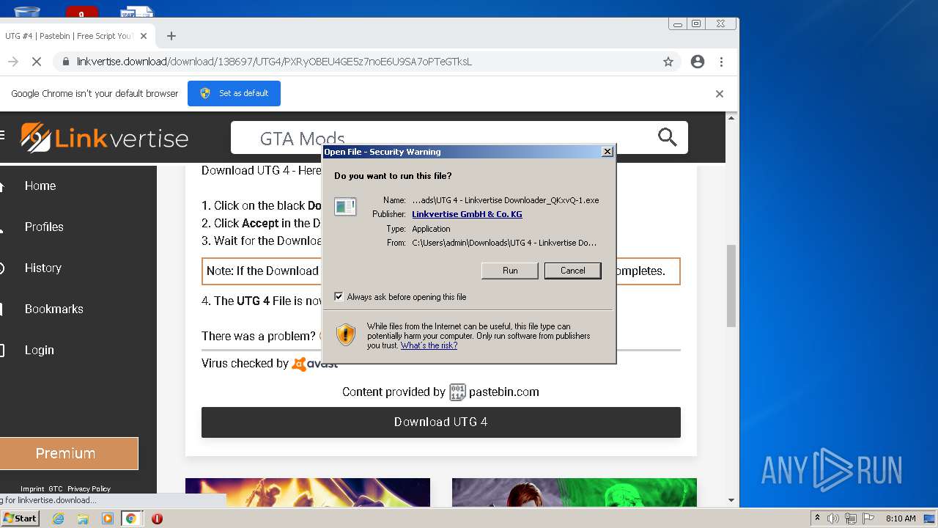Open the Privacy Policy footer link
The height and width of the screenshot is (528, 938).
(x=89, y=488)
